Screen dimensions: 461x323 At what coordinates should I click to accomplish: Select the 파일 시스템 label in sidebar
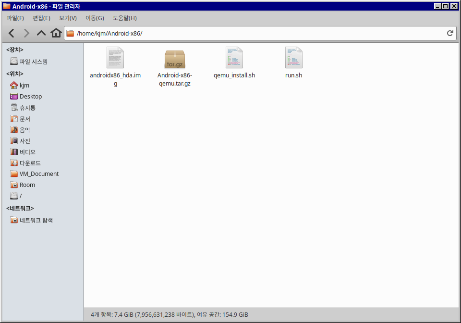coord(34,62)
